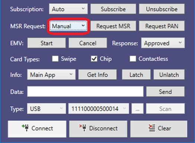Click the Get Info button
195x143 pixels.
coord(97,75)
